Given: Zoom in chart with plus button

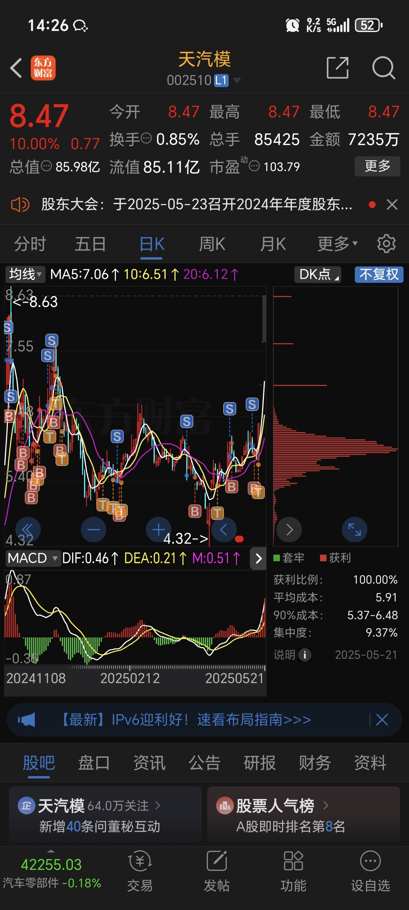Looking at the screenshot, I should tap(159, 529).
